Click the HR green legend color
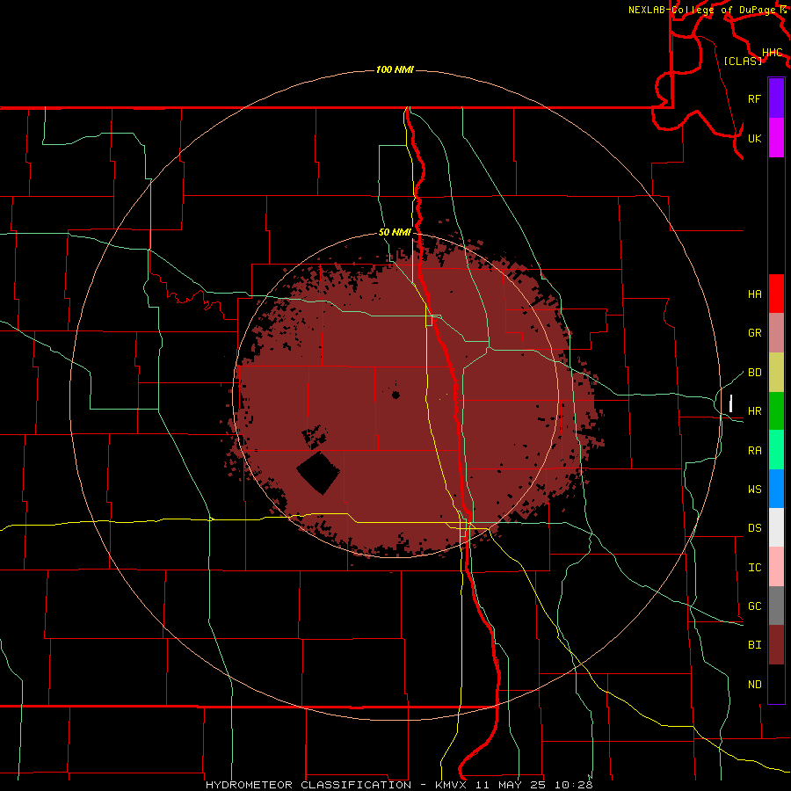This screenshot has width=791, height=791. coord(776,410)
